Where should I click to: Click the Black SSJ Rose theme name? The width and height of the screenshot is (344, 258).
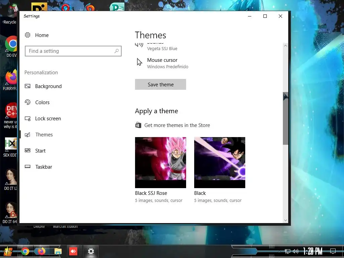tap(151, 193)
